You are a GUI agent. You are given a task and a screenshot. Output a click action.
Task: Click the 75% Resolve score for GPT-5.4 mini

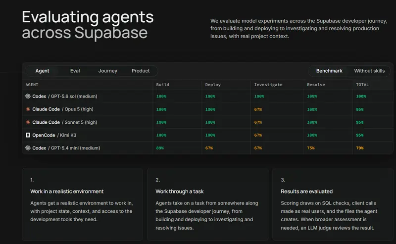point(311,148)
